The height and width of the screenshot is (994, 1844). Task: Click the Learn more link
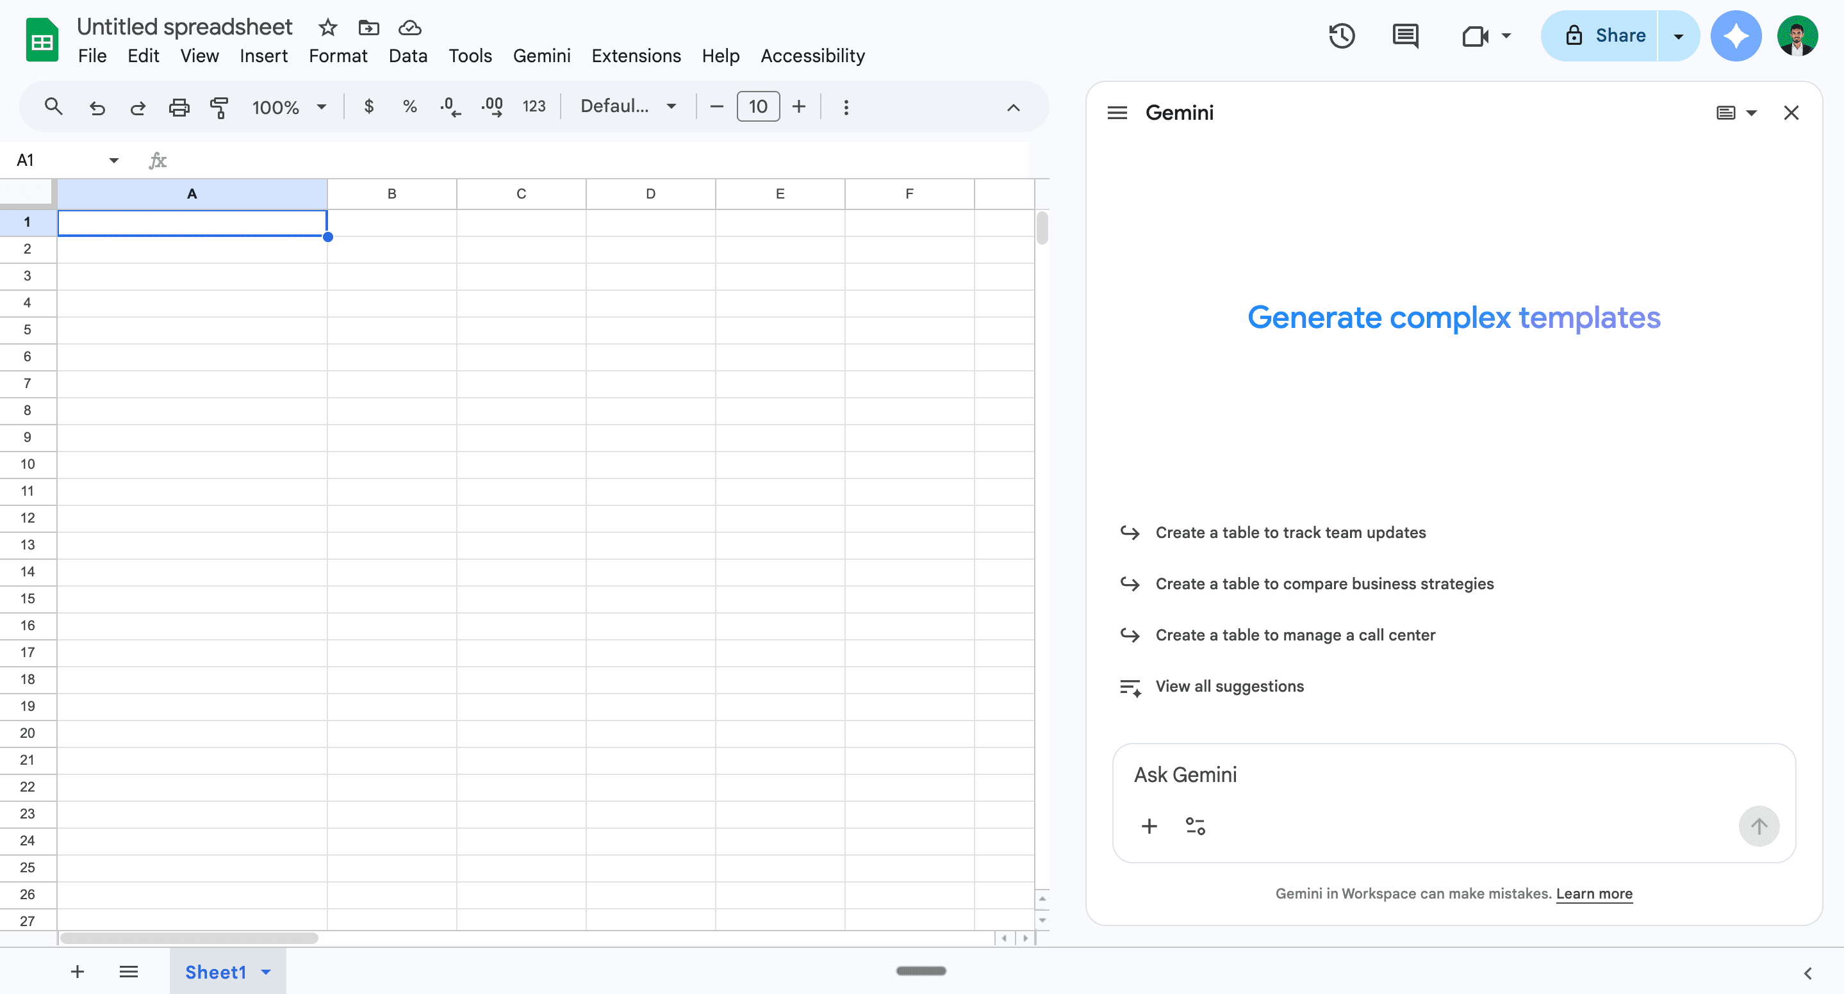pyautogui.click(x=1595, y=893)
